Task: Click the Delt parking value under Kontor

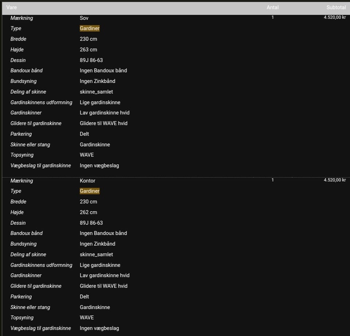Action: pos(84,297)
